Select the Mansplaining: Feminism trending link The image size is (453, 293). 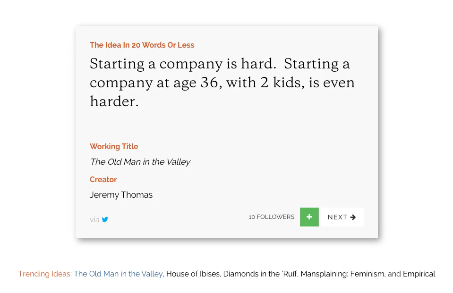pos(342,274)
